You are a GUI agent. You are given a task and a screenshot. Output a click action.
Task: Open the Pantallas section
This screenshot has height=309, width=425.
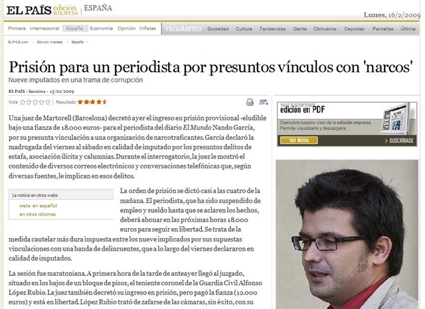pyautogui.click(x=383, y=29)
